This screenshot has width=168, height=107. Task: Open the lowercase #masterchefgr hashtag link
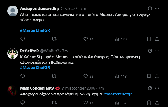pyautogui.click(x=118, y=94)
